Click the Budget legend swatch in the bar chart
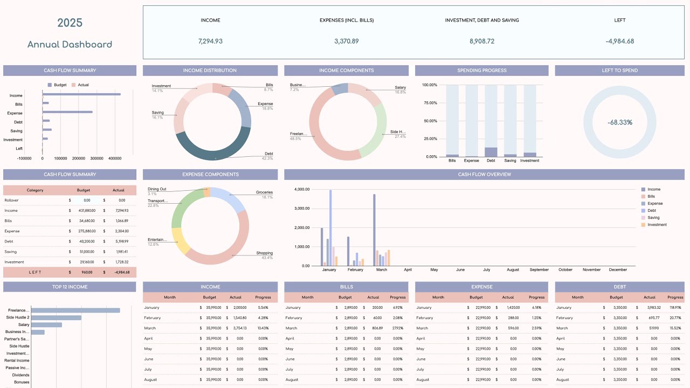 coord(50,85)
